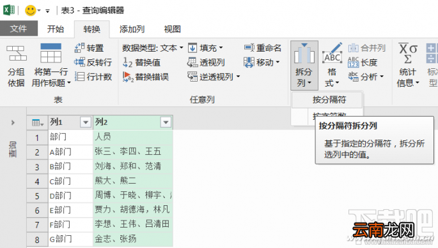Click the 反转行 command
The height and width of the screenshot is (248, 438).
click(93, 62)
